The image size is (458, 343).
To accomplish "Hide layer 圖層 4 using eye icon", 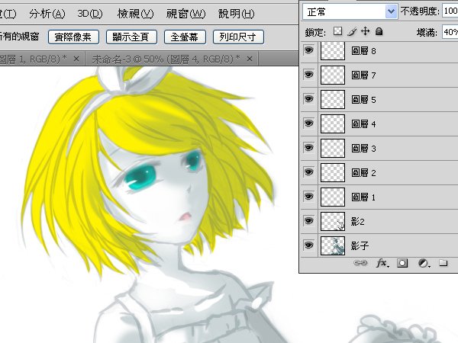I will tap(308, 123).
